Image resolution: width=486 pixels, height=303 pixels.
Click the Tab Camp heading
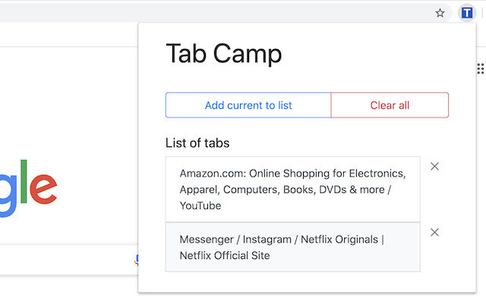point(223,54)
